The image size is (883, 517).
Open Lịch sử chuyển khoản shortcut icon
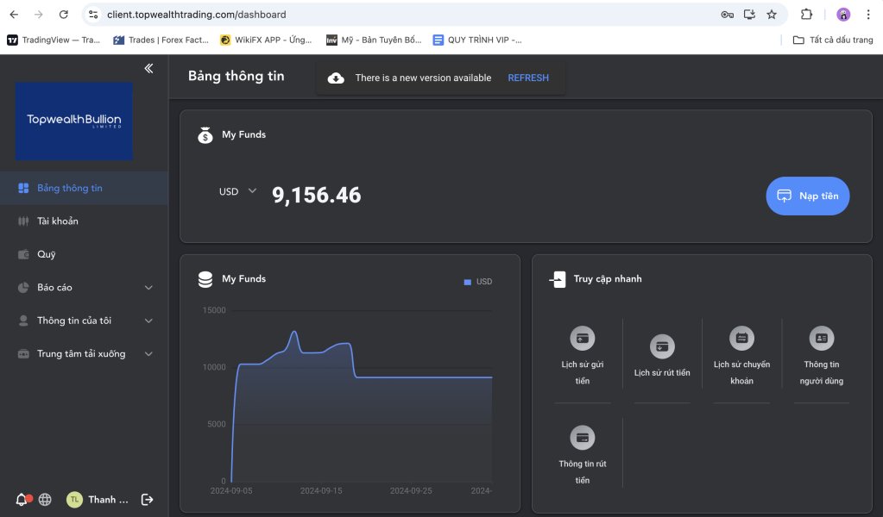click(741, 338)
